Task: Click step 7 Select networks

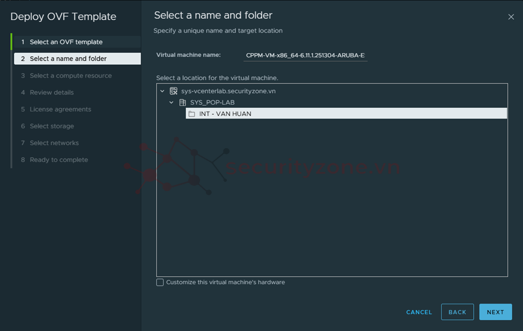Action: coord(54,143)
